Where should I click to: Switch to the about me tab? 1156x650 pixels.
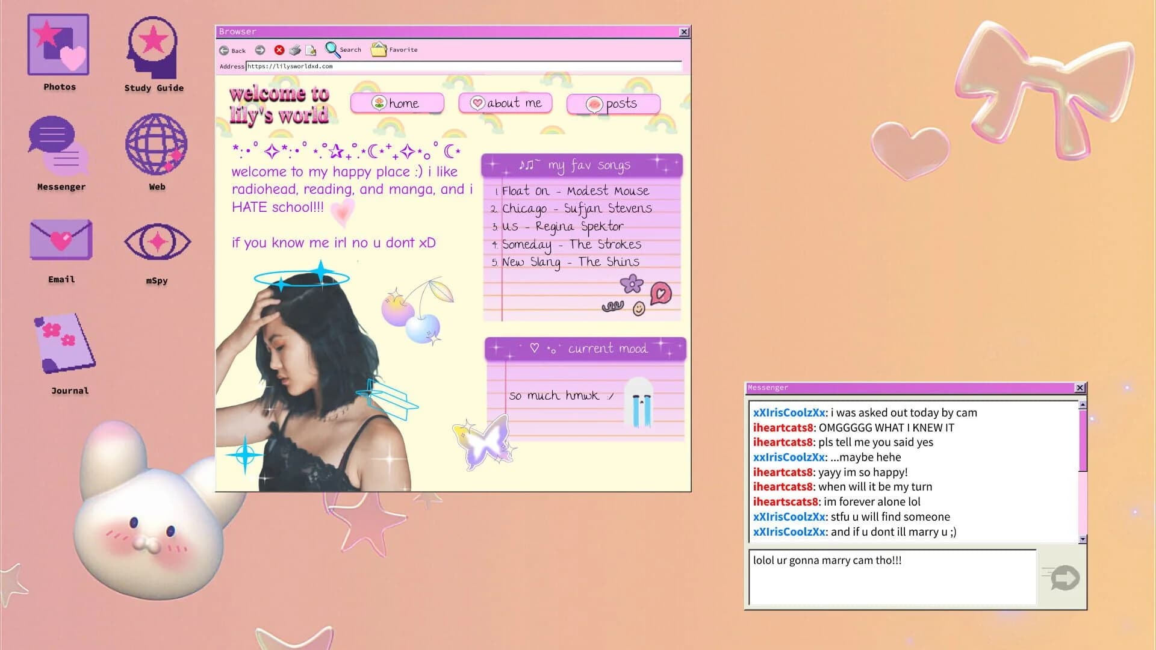click(505, 103)
